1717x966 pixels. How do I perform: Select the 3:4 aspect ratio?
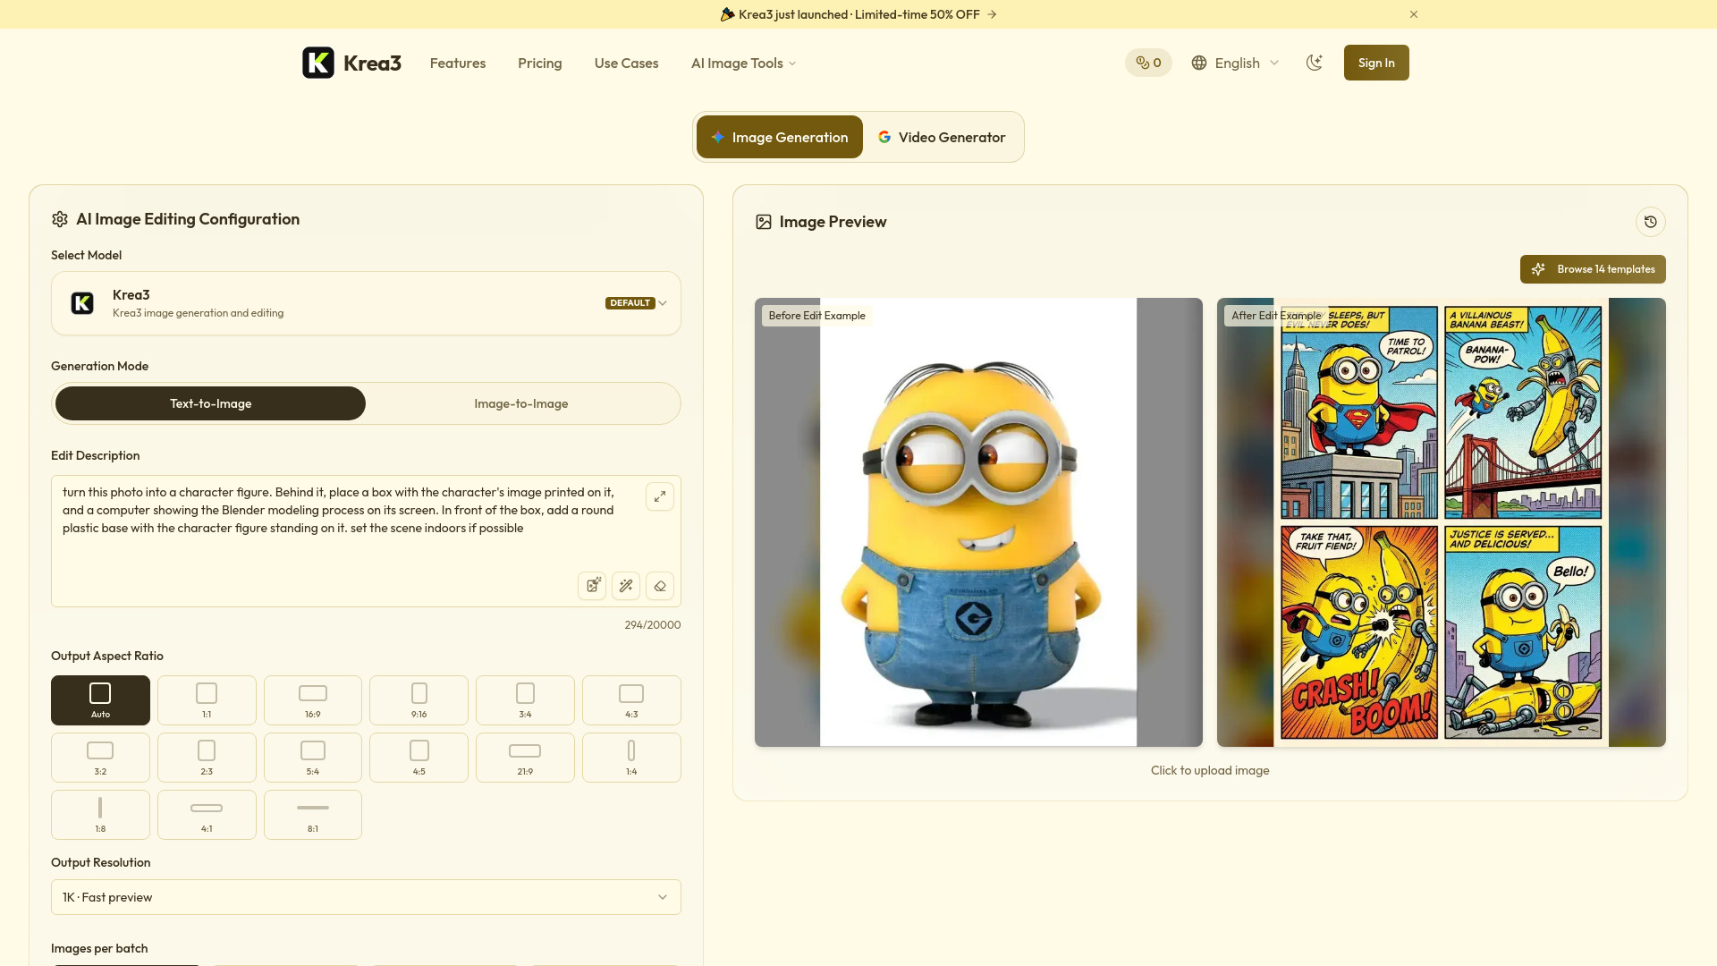[x=525, y=700]
